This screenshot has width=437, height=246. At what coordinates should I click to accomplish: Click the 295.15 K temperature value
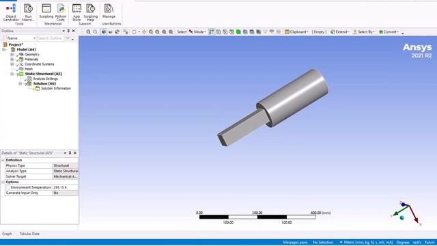tap(66, 187)
